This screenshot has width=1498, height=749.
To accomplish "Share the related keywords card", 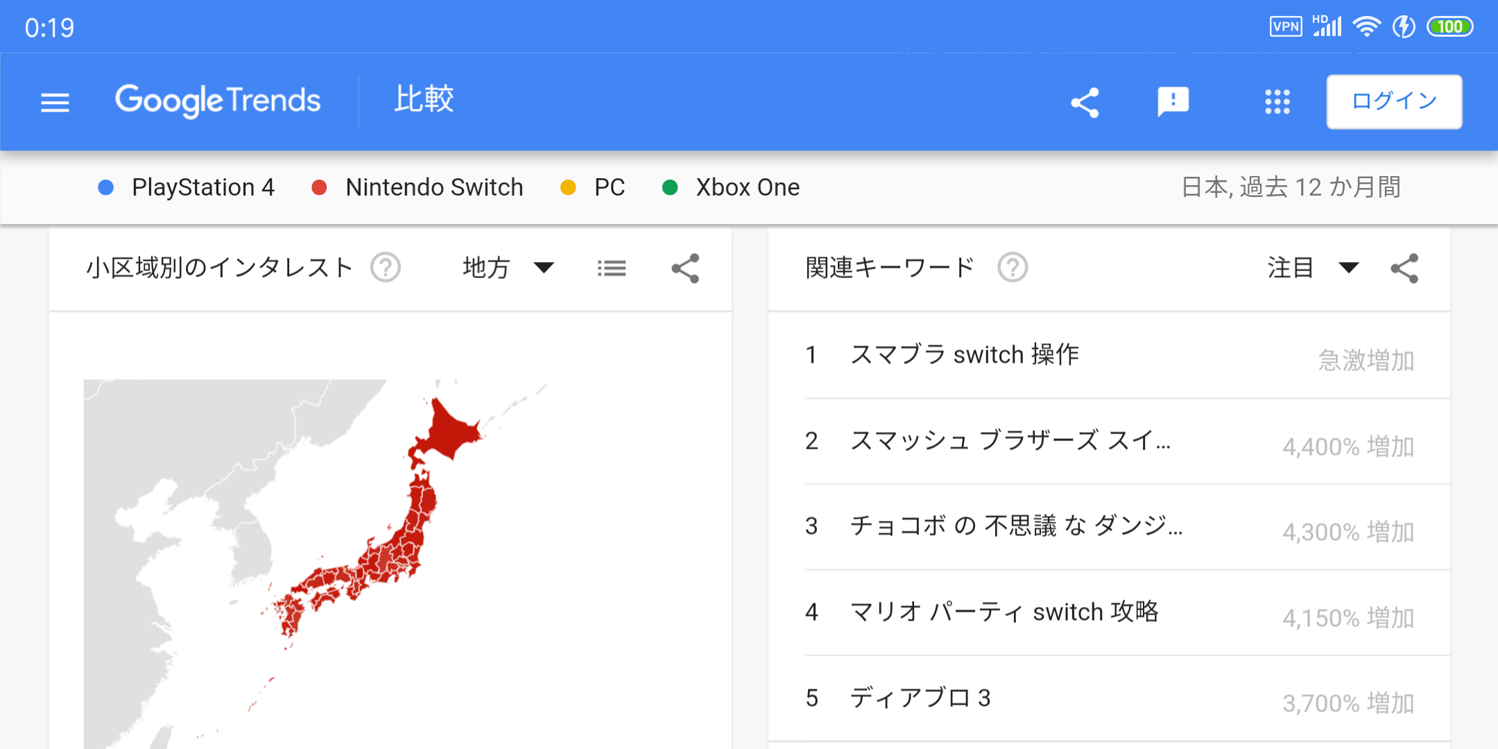I will (x=1404, y=268).
